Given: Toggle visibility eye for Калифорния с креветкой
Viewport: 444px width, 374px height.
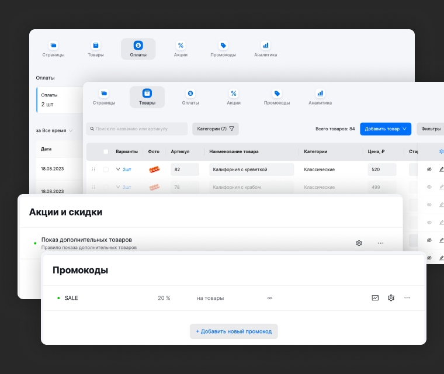Looking at the screenshot, I should pos(429,169).
